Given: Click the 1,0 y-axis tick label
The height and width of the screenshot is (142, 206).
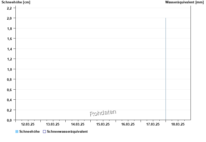Looking at the screenshot, I should click(9, 69).
